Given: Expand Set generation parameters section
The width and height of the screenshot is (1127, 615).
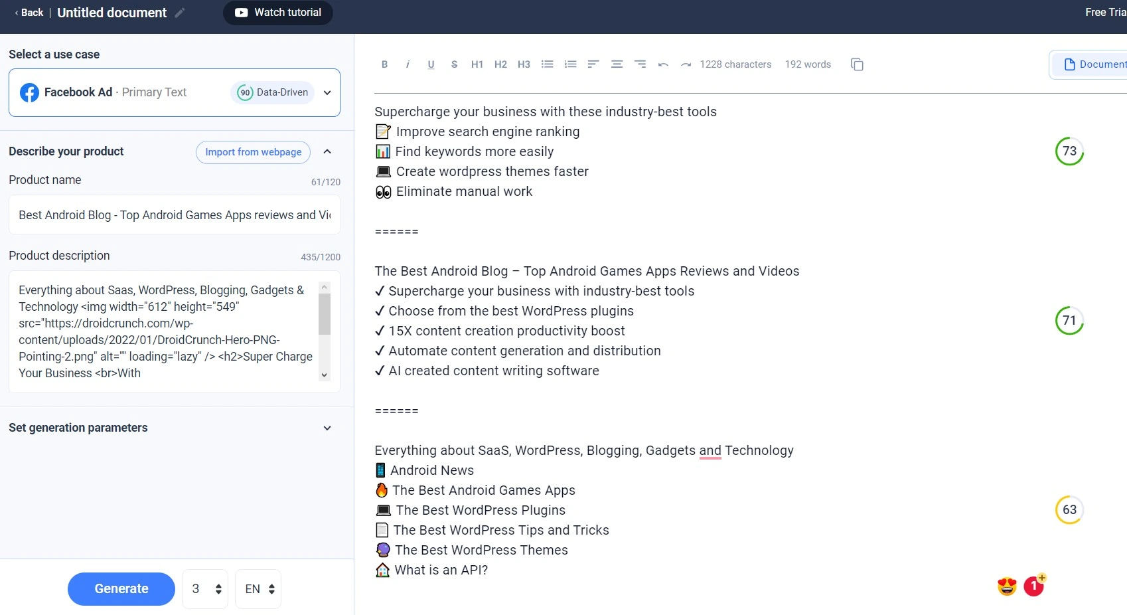Looking at the screenshot, I should [x=327, y=428].
